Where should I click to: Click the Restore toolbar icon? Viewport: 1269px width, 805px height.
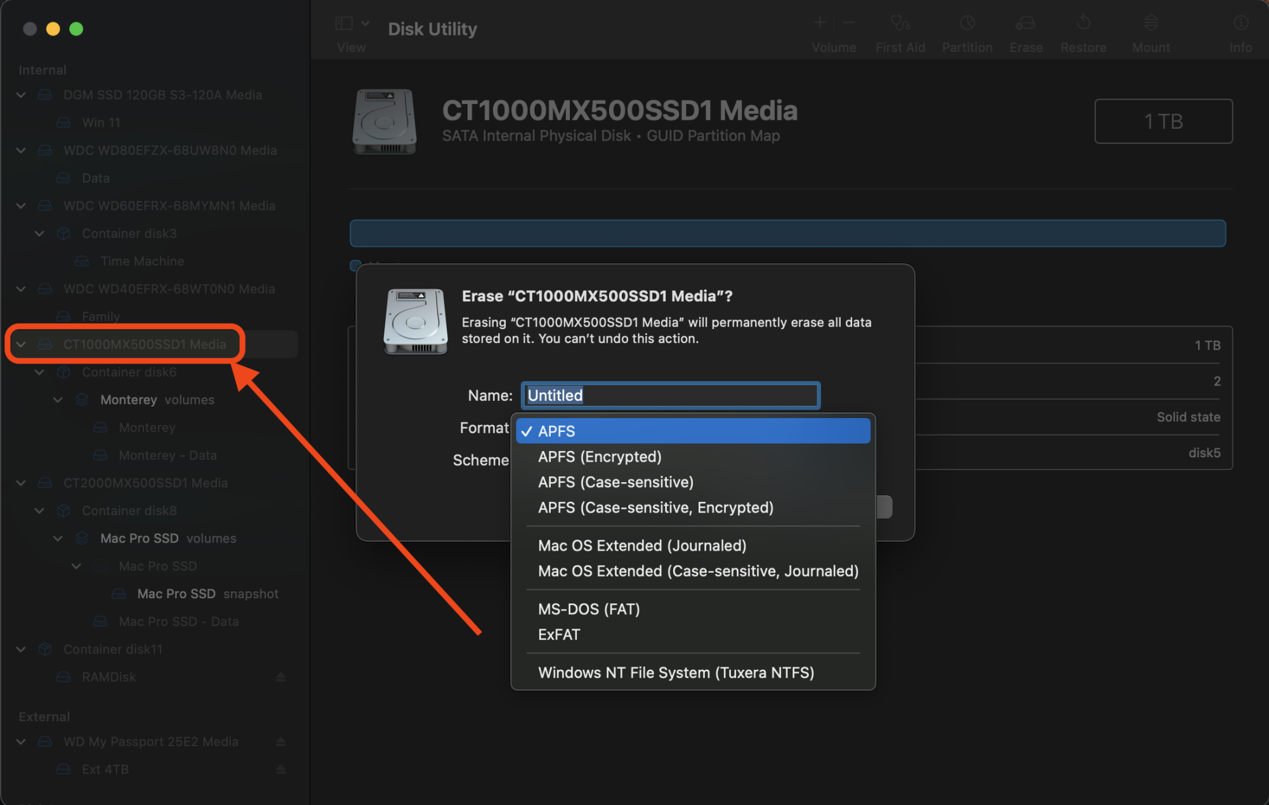point(1083,24)
